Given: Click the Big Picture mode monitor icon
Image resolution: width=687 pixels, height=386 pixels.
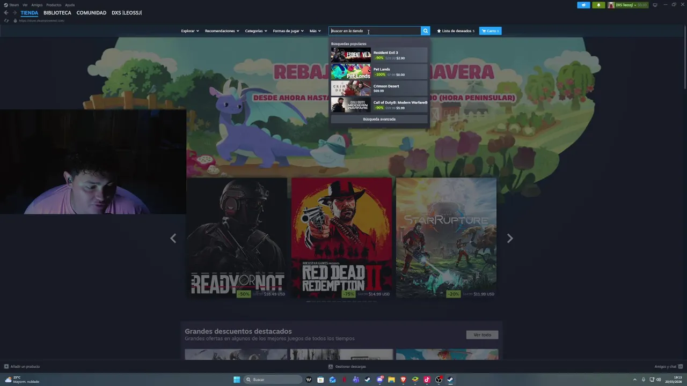Looking at the screenshot, I should (x=655, y=5).
